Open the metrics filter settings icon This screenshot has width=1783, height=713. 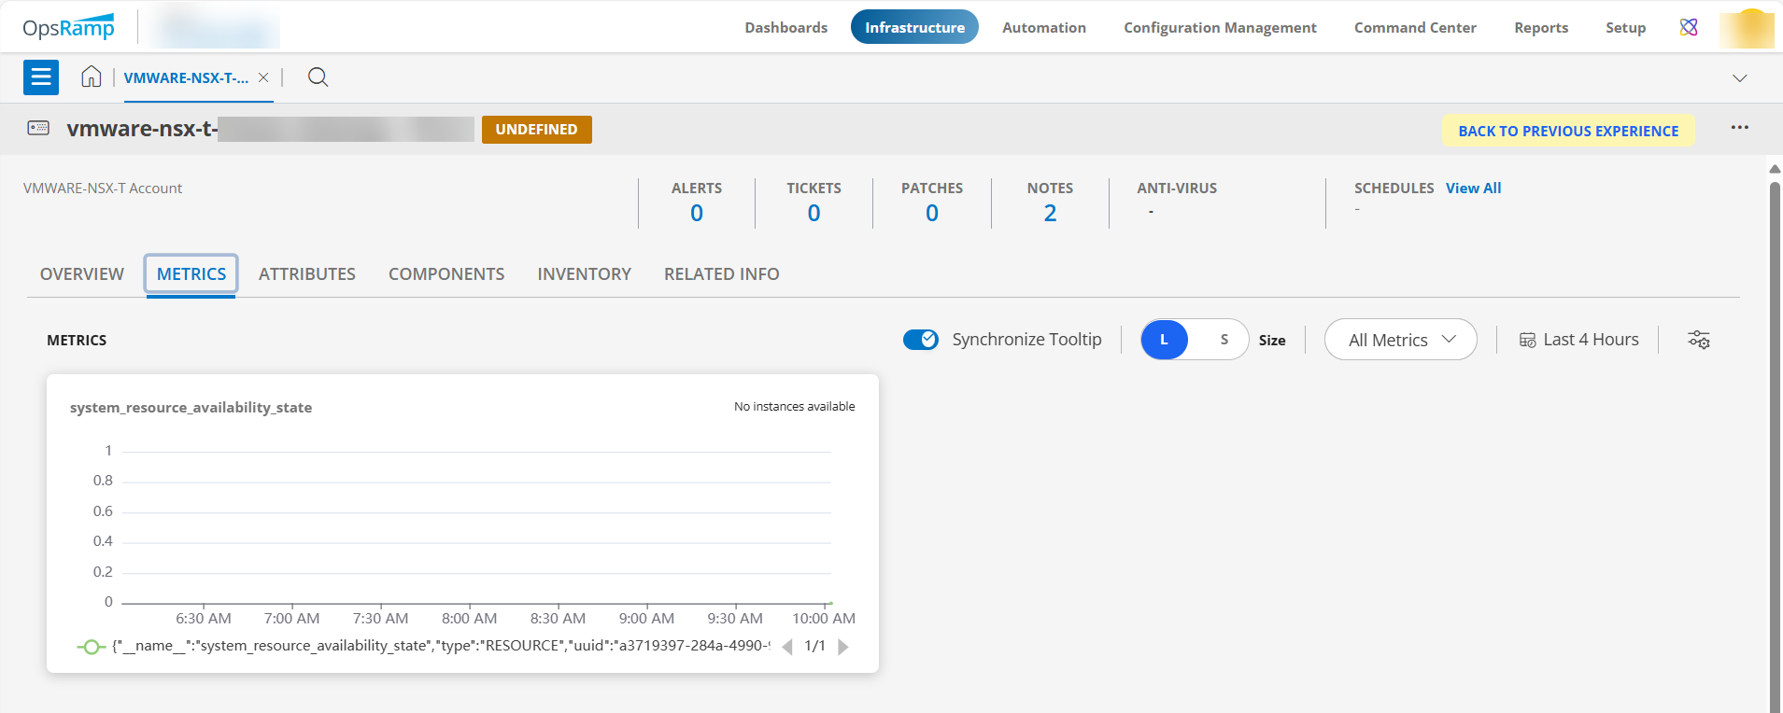(1698, 340)
